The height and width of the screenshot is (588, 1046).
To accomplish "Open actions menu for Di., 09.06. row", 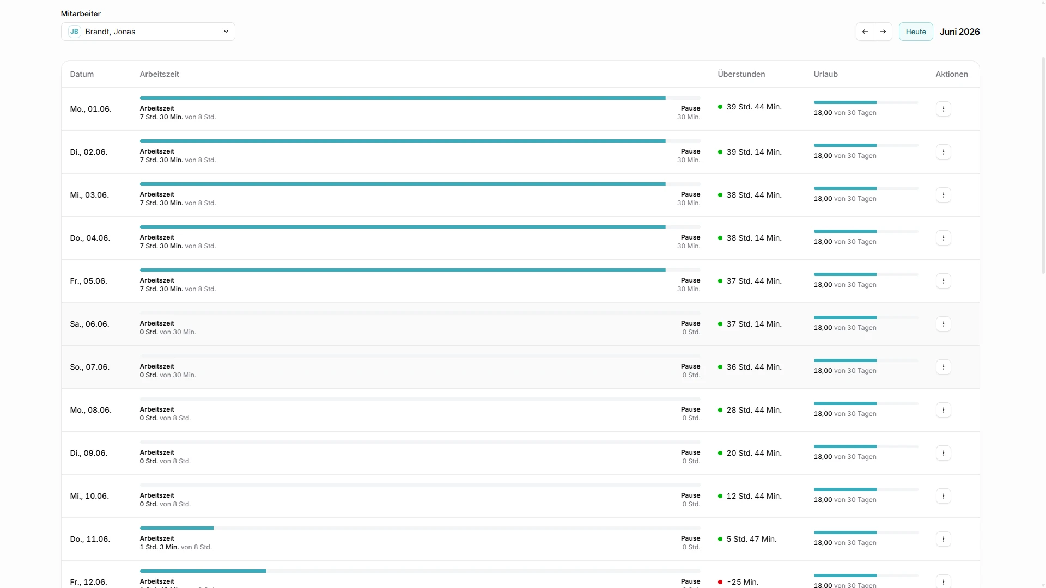I will click(x=943, y=453).
